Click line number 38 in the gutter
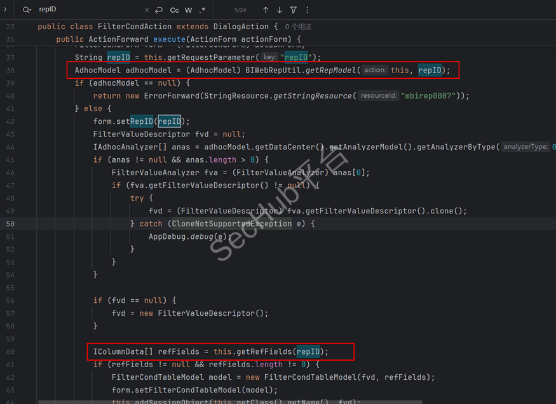 coord(10,70)
